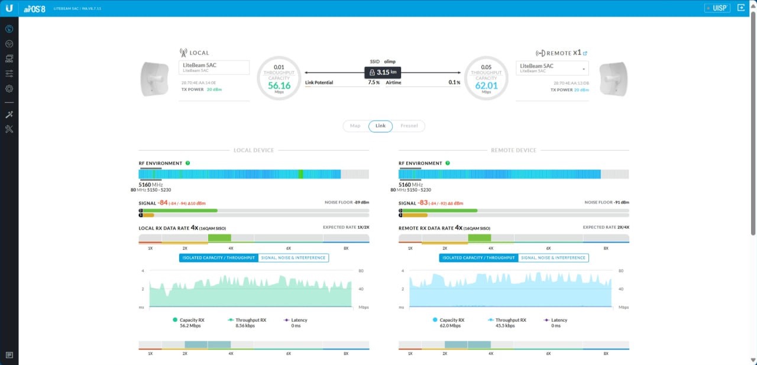Click the local Noise Floor -89 dBm text
Viewport: 757px width, 365px height.
(x=347, y=202)
